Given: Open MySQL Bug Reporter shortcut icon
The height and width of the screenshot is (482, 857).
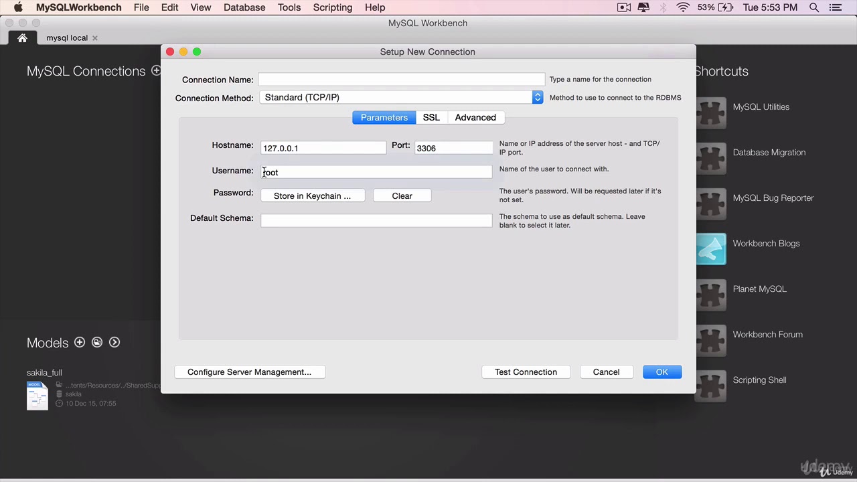Looking at the screenshot, I should pos(711,203).
